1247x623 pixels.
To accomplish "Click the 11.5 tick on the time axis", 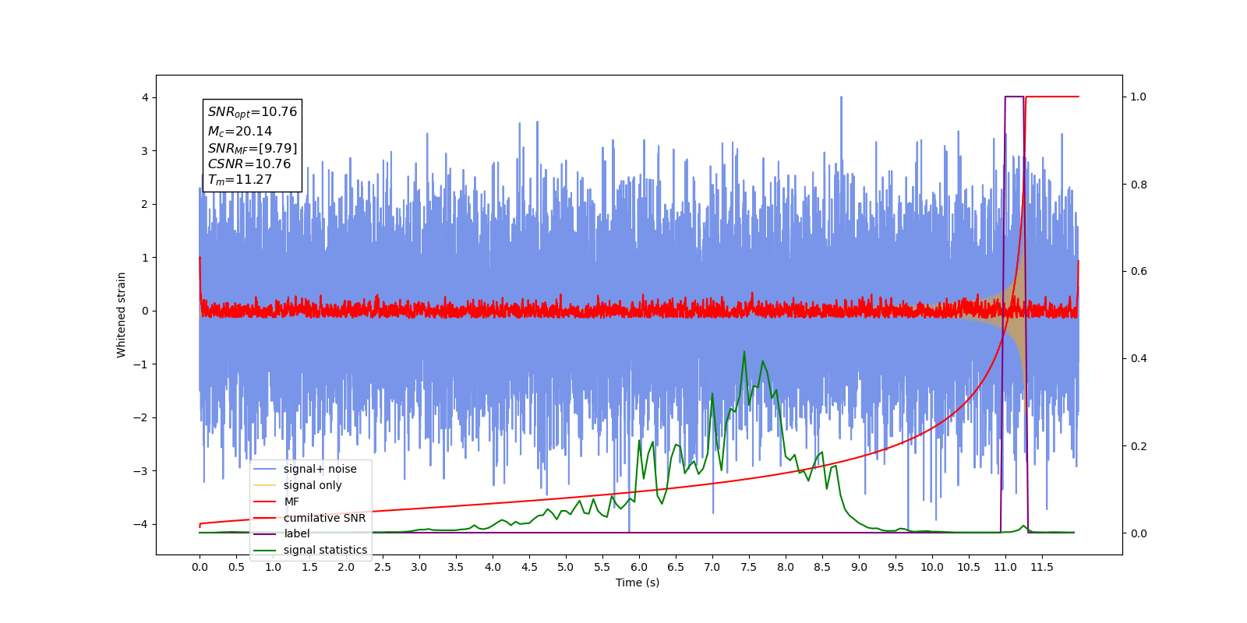I will coord(1042,567).
